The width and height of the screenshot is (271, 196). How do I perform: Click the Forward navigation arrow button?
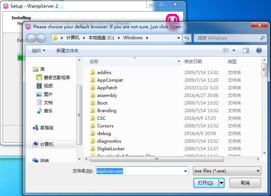click(x=41, y=38)
